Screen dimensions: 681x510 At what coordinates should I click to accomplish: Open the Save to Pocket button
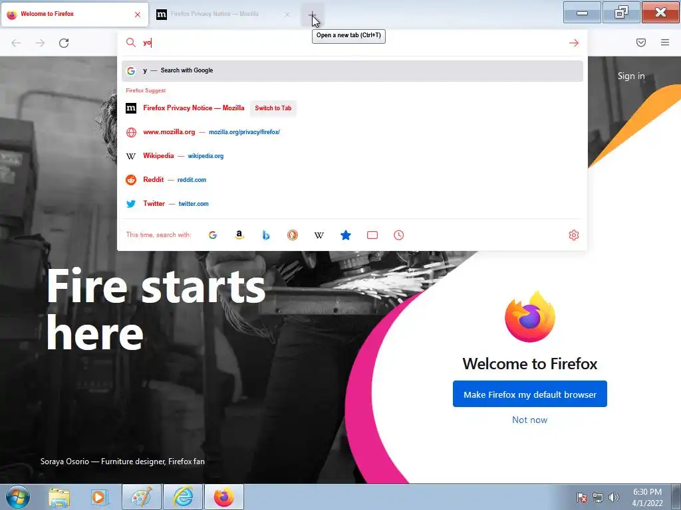pyautogui.click(x=641, y=42)
